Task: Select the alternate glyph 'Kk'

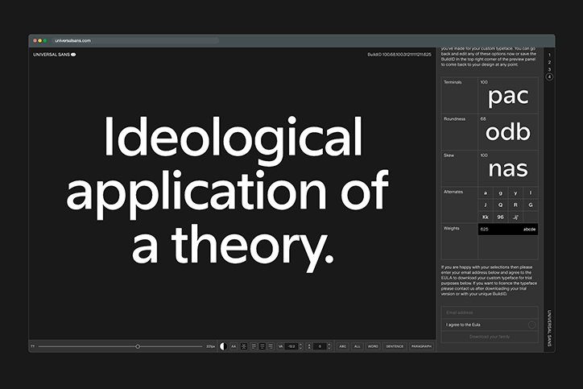Action: 486,217
